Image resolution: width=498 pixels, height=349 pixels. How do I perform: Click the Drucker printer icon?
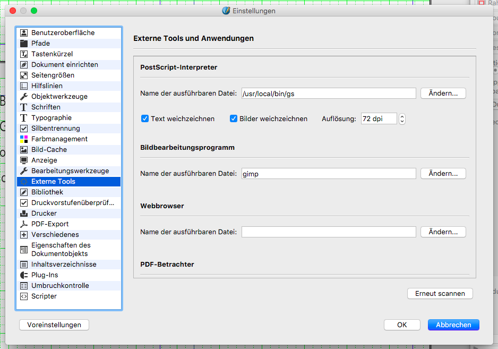click(x=23, y=214)
